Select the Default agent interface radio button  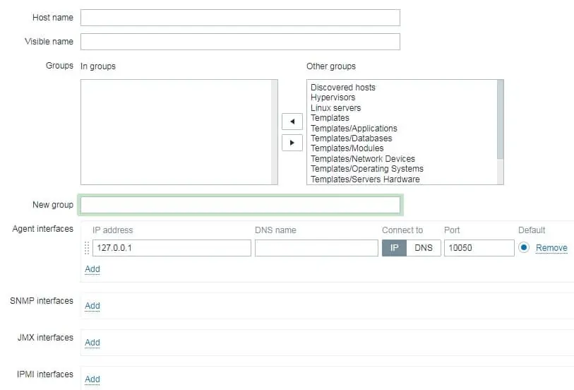click(x=524, y=248)
